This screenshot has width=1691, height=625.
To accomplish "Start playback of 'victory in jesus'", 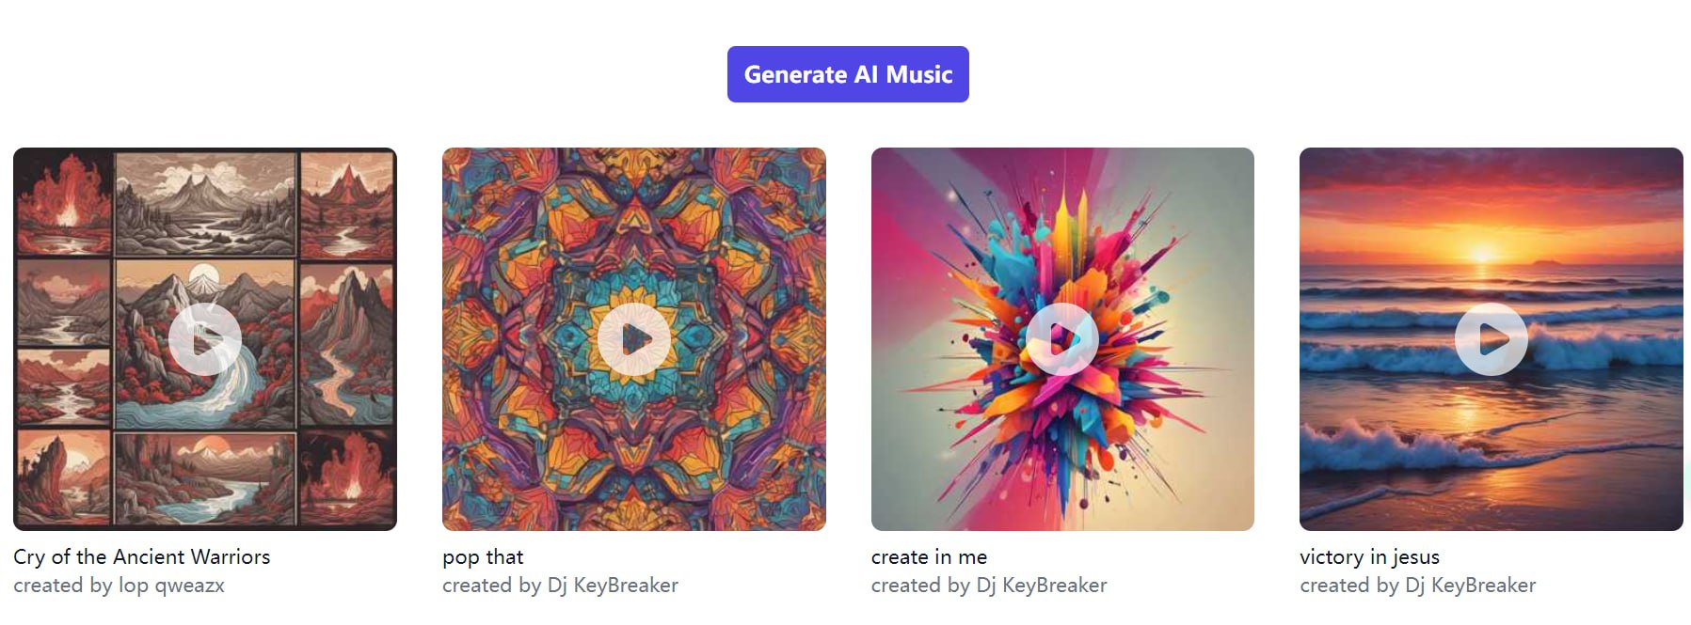I will (1492, 339).
